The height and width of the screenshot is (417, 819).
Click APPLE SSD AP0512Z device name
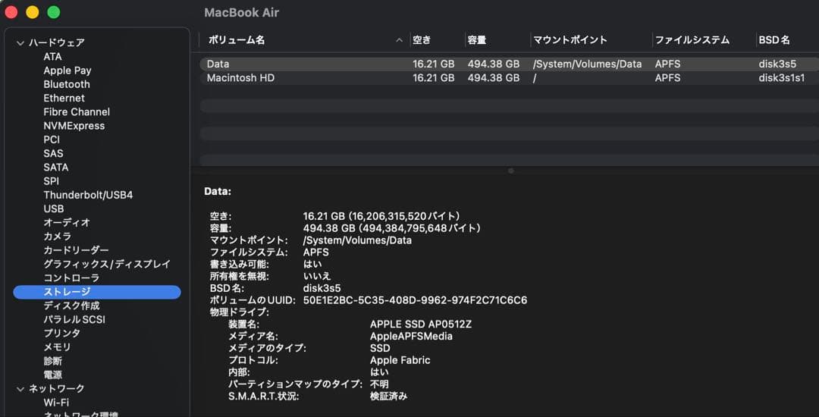(421, 324)
